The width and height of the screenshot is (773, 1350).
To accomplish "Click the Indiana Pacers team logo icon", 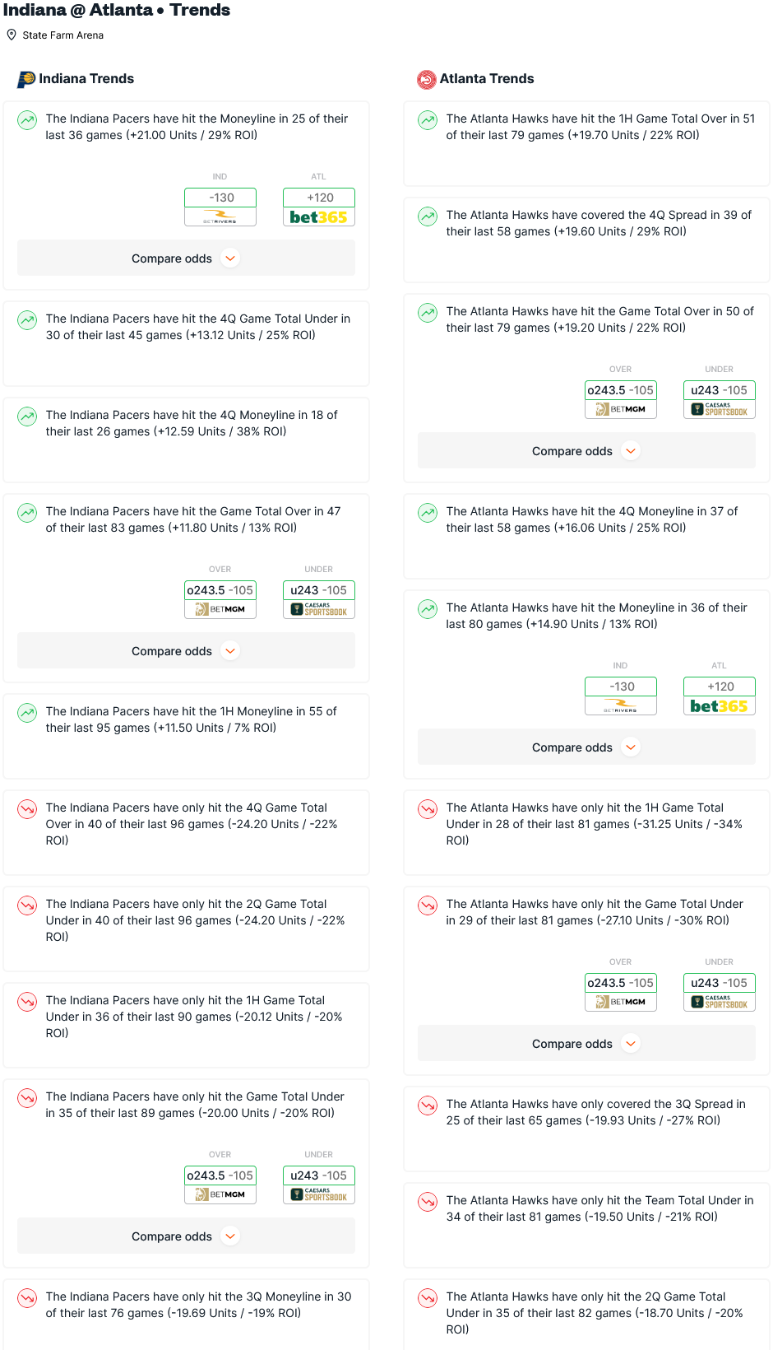I will coord(26,79).
